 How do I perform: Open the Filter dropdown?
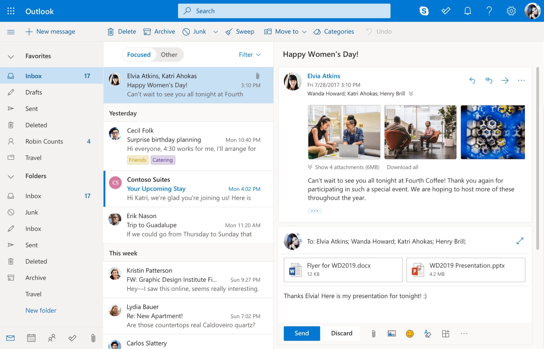click(249, 55)
